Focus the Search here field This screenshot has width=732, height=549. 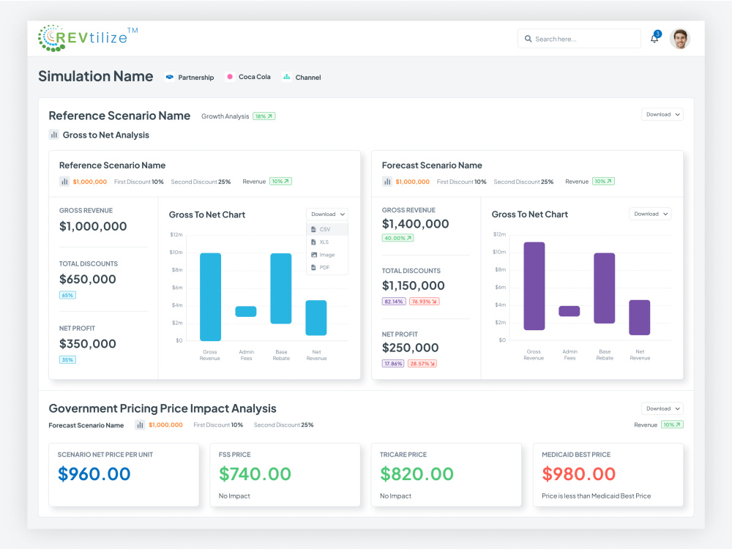(x=579, y=39)
